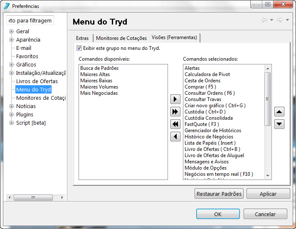Click the move left single arrow button
The width and height of the screenshot is (296, 229).
pyautogui.click(x=175, y=136)
